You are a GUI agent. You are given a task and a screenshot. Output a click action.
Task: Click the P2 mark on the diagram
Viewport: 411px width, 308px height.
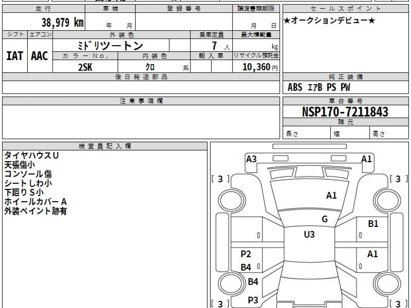point(246,254)
